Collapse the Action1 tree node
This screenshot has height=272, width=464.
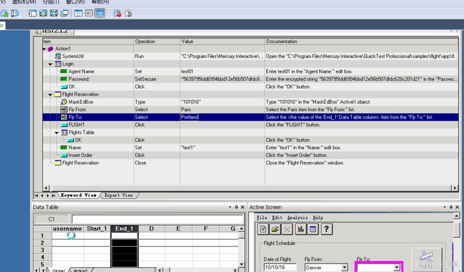(x=44, y=49)
